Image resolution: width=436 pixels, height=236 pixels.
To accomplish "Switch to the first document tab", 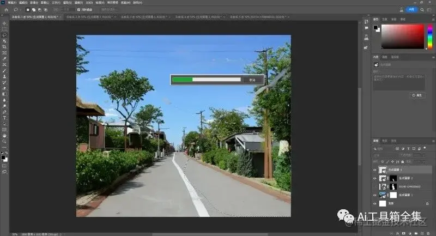I will point(34,17).
